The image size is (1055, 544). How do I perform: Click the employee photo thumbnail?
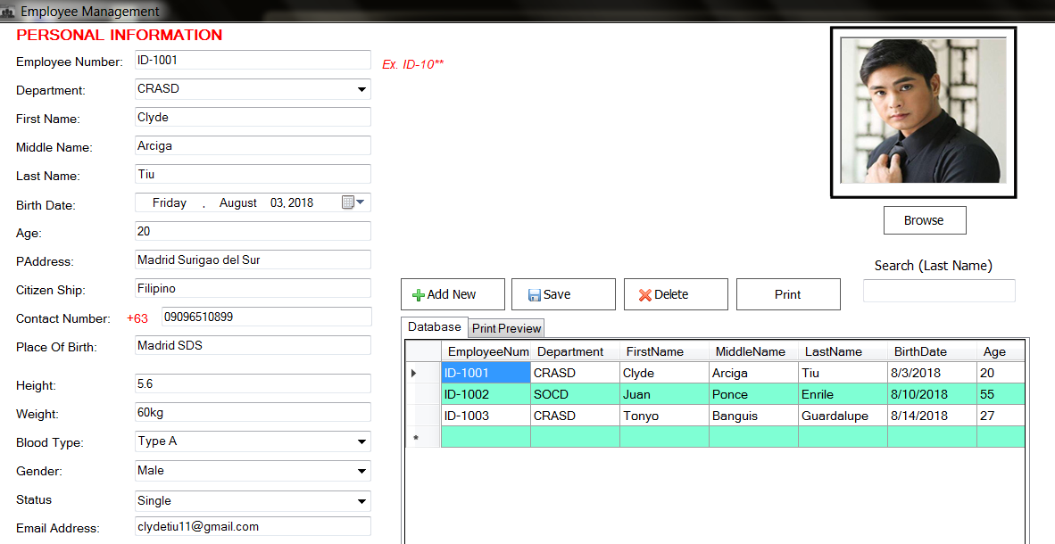pyautogui.click(x=923, y=111)
